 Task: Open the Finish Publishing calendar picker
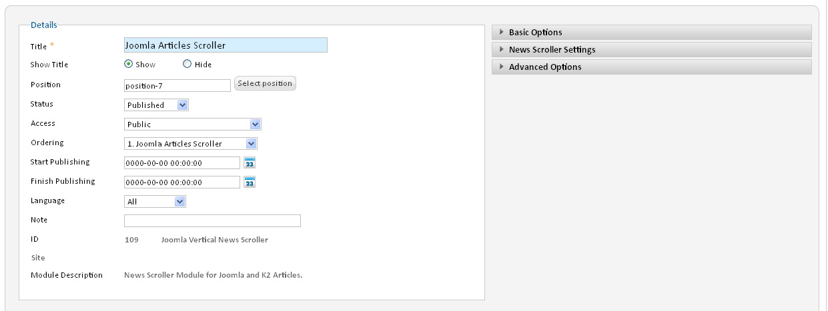[x=250, y=182]
